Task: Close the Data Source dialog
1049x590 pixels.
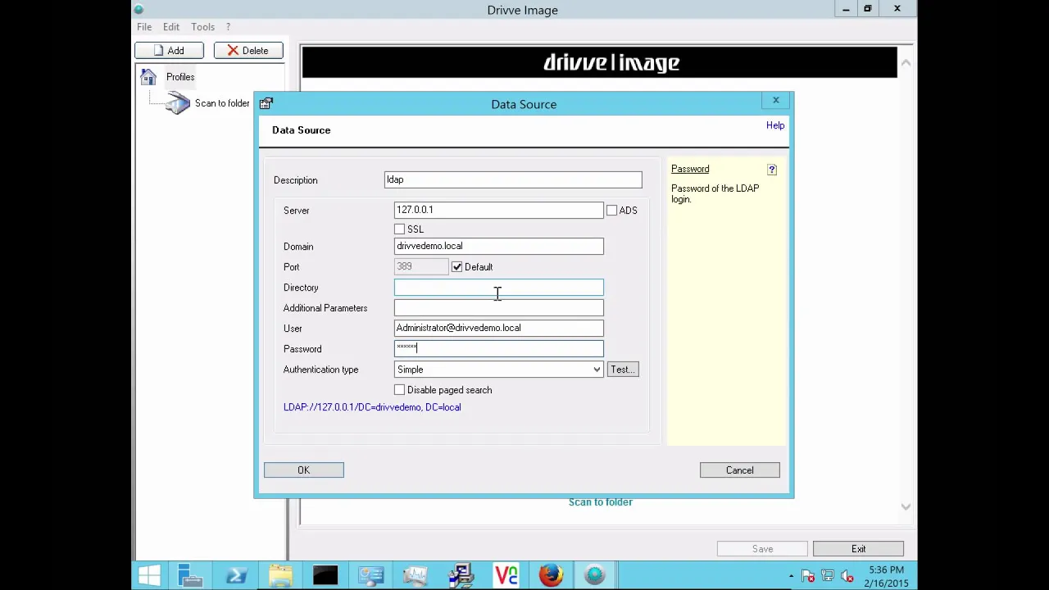Action: pos(775,101)
